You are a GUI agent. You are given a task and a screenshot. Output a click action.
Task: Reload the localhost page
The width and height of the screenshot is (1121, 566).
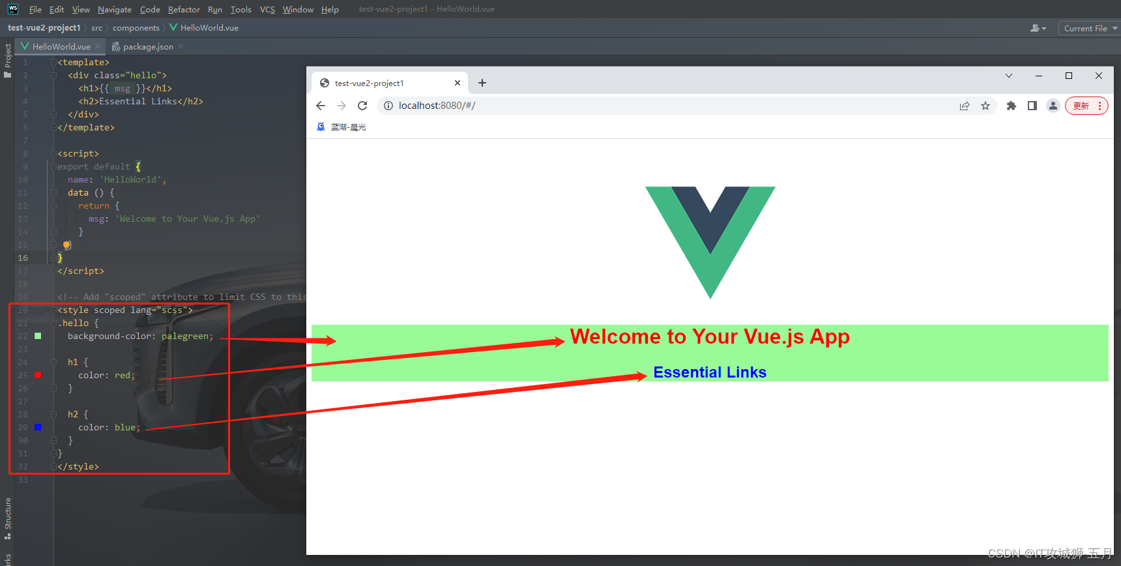pos(362,106)
